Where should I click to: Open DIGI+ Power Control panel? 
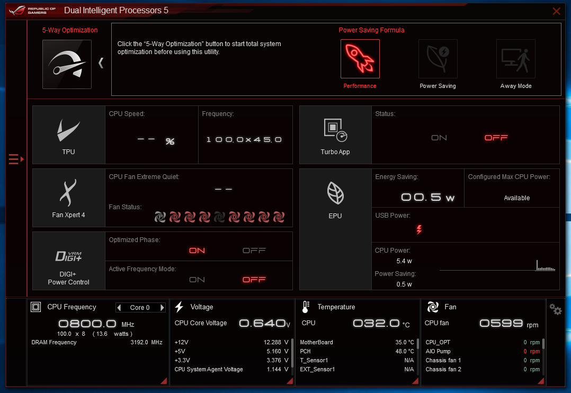pos(68,261)
